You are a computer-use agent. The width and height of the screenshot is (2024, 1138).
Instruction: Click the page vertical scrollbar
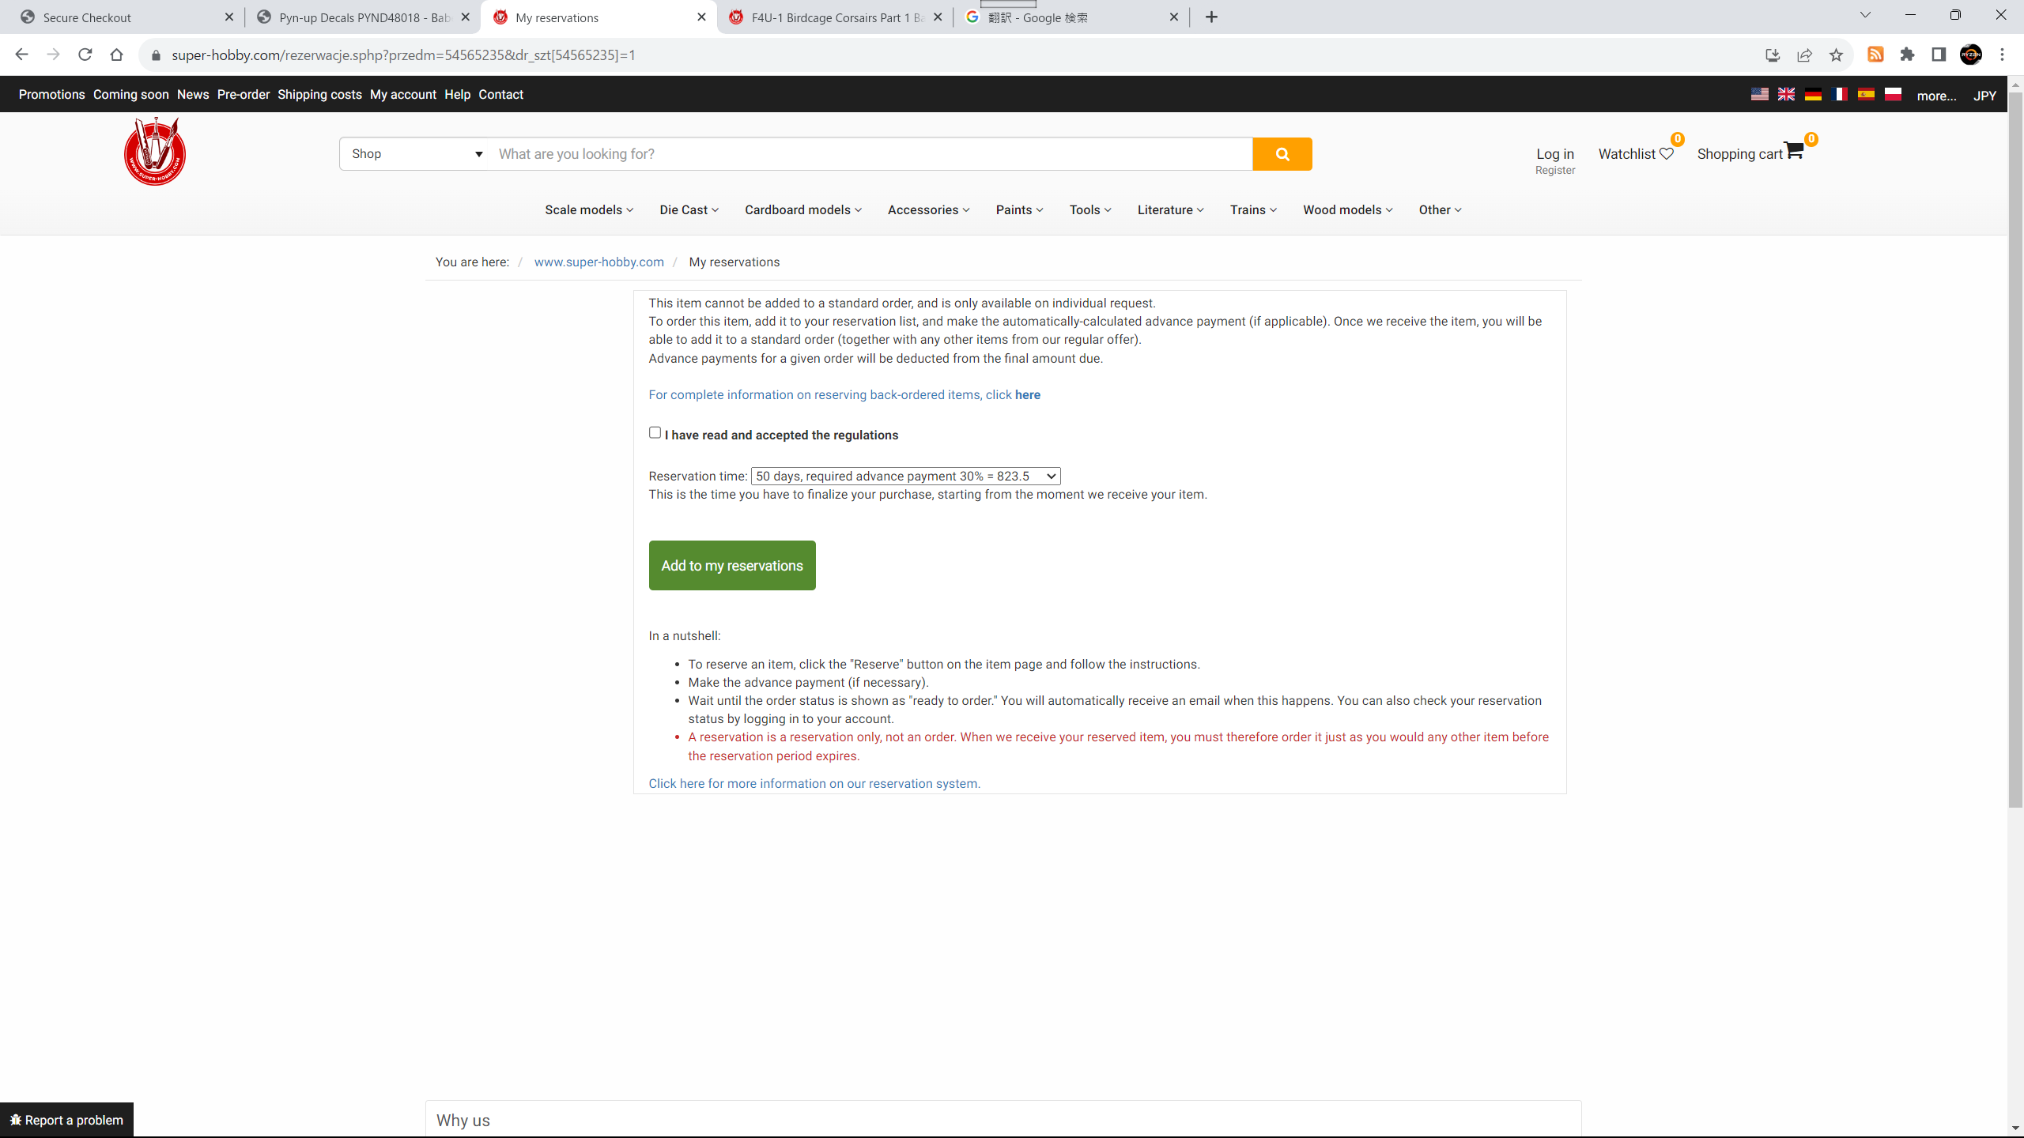[2015, 450]
